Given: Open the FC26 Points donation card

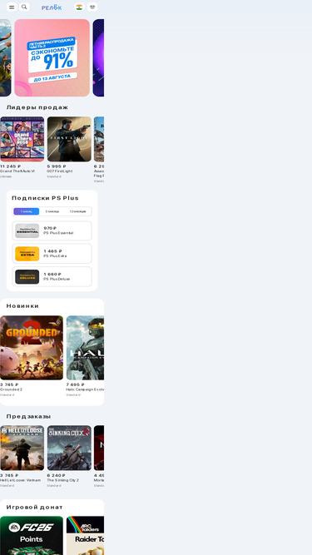Looking at the screenshot, I should tap(32, 536).
